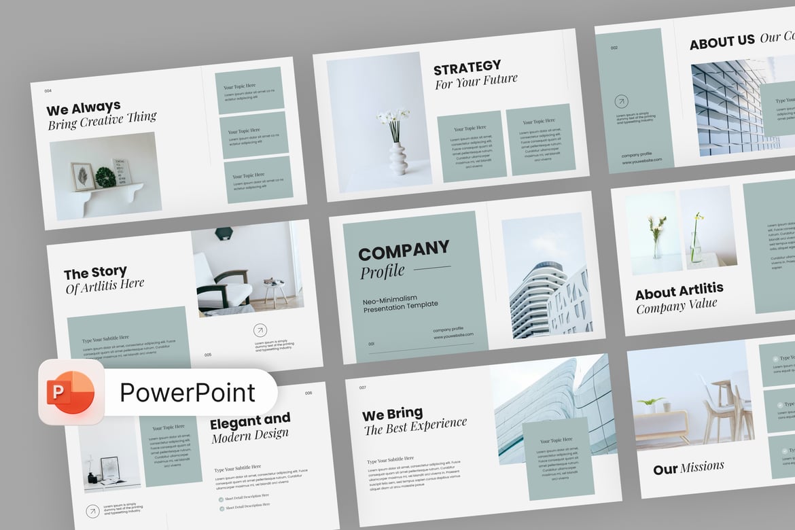Screen dimensions: 795x530
Task: Select slide number '001' on Company Profile slide
Action: (371, 344)
